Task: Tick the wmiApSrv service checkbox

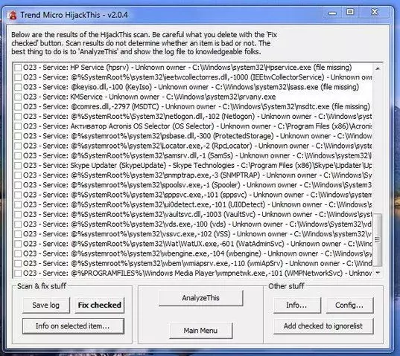Action: pyautogui.click(x=18, y=264)
